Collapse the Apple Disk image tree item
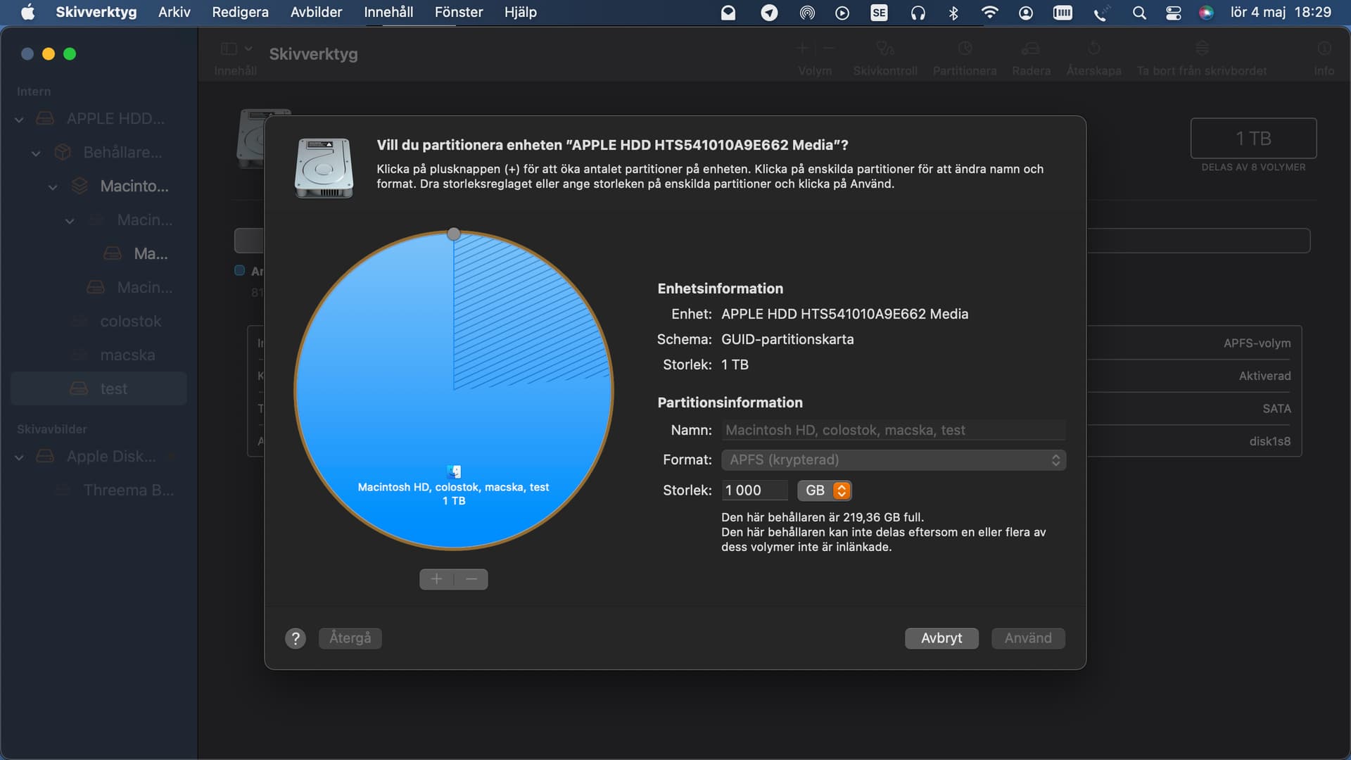The width and height of the screenshot is (1351, 760). [x=19, y=457]
